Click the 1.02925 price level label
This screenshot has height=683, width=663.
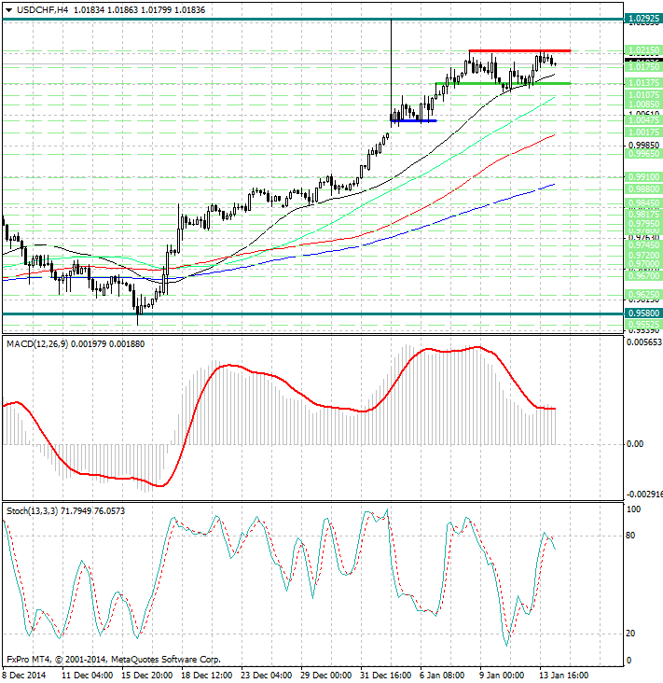coord(643,19)
